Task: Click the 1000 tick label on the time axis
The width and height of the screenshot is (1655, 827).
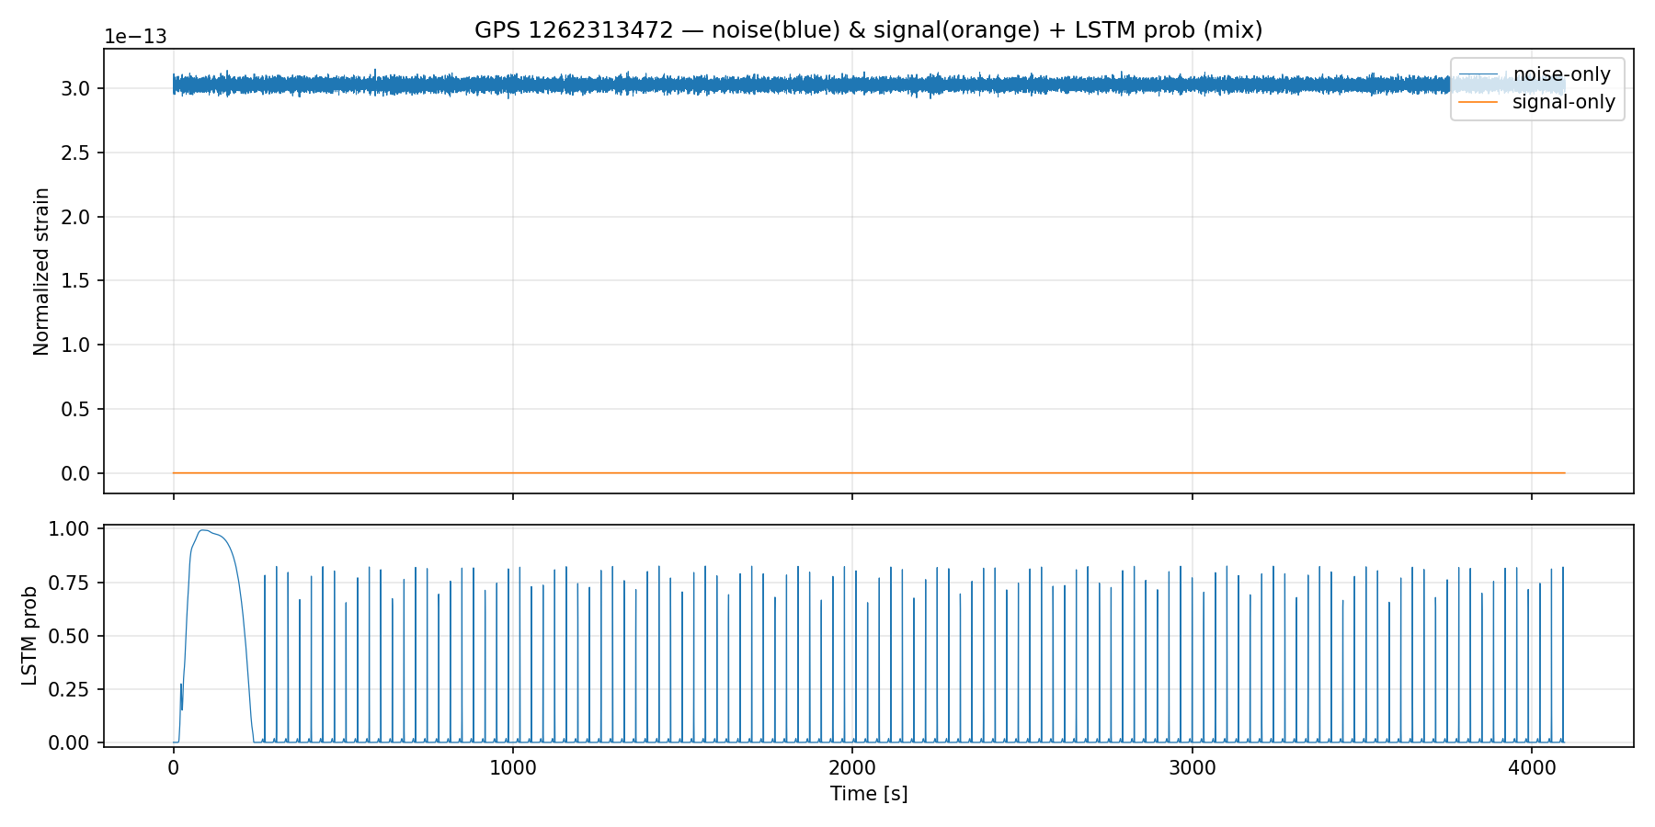Action: (x=513, y=768)
